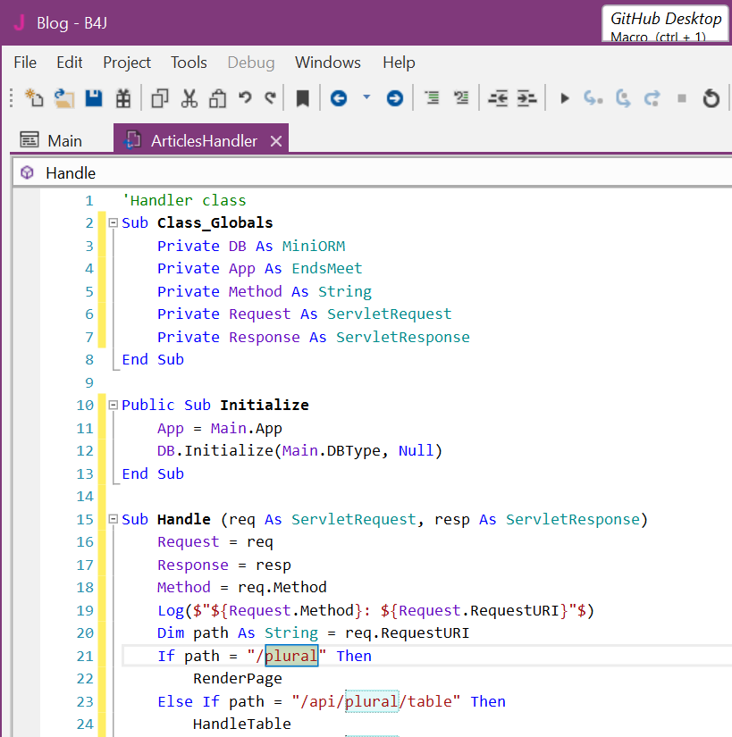Save the current file

93,98
